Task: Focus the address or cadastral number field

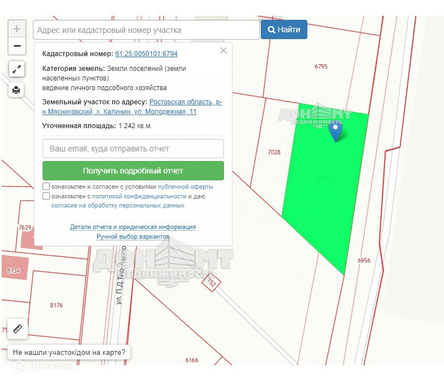Action: [x=146, y=29]
